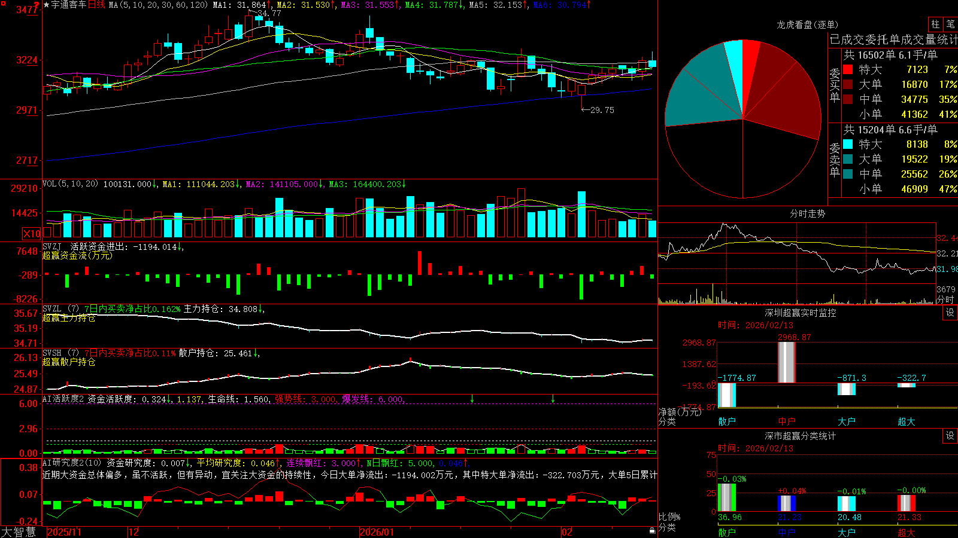Viewport: 958px width, 538px height.
Task: Click the 已成交委托单成交量统计 header
Action: [893, 39]
